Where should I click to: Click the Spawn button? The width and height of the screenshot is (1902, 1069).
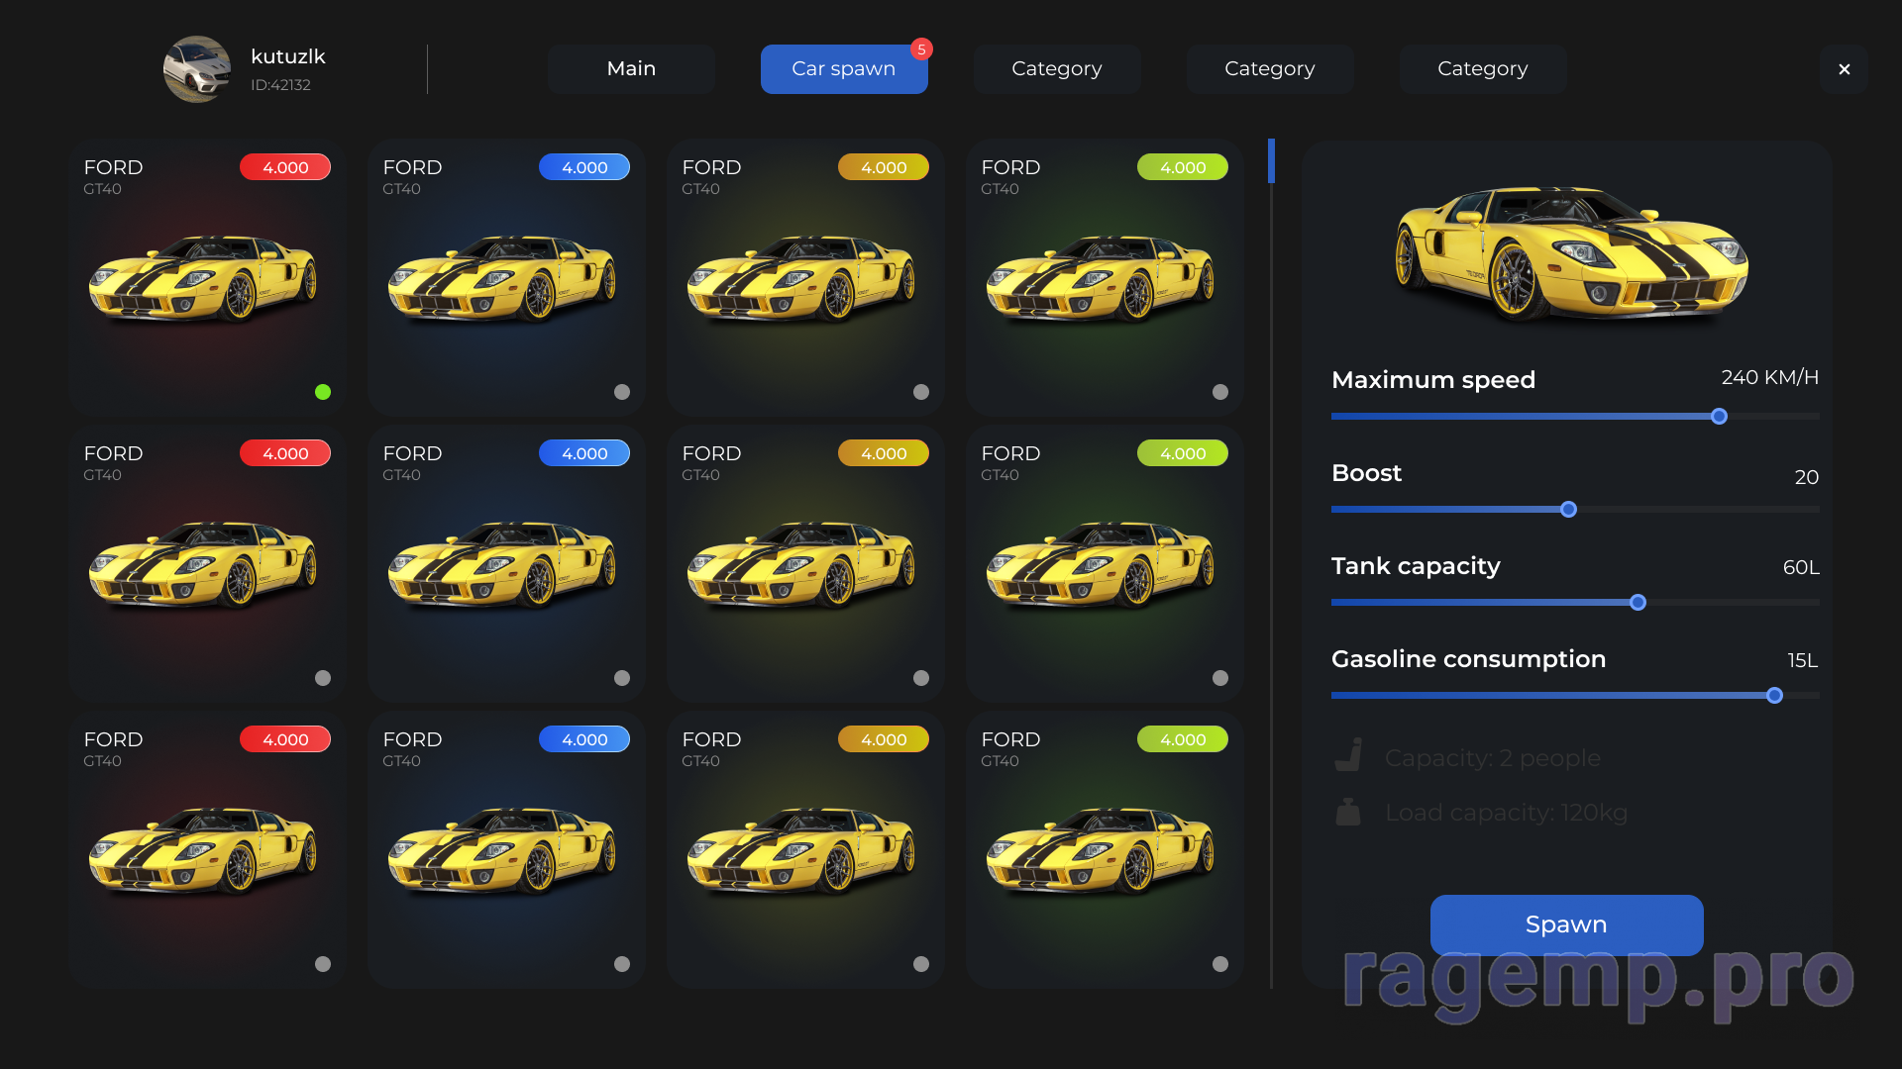coord(1566,924)
